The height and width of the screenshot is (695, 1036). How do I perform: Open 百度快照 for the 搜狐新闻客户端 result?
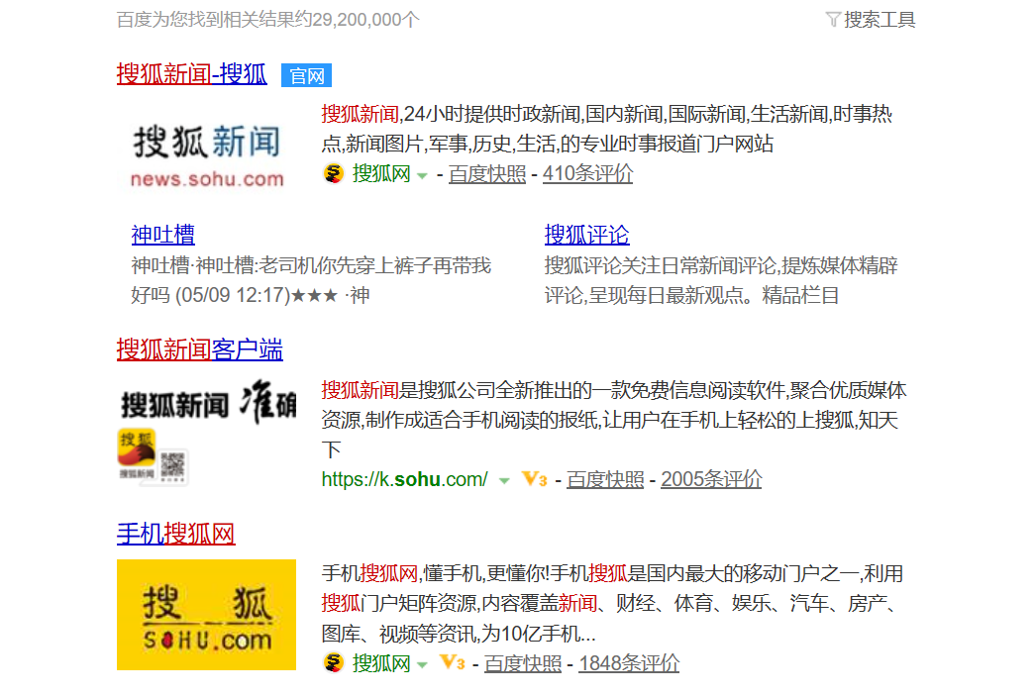[604, 479]
